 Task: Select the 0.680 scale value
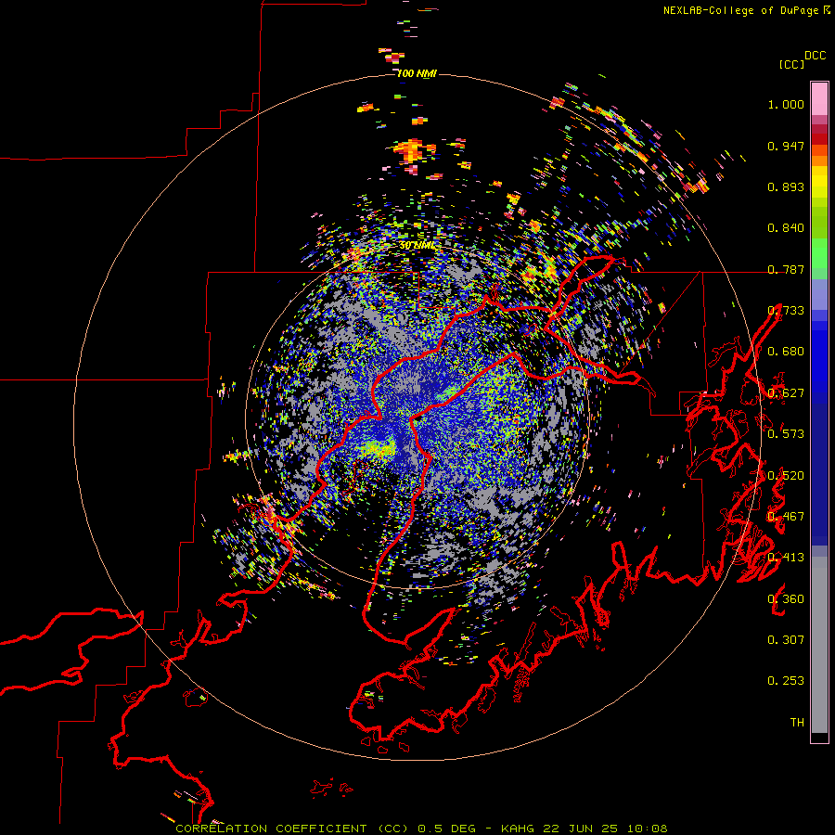[x=786, y=352]
